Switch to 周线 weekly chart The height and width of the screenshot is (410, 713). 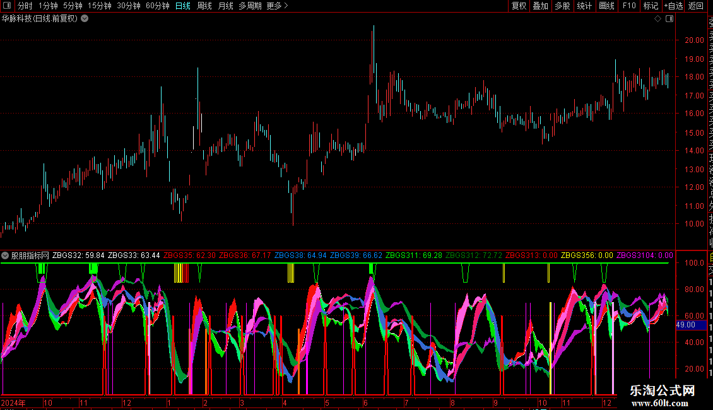coord(204,6)
